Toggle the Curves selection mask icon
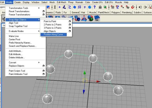The height and width of the screenshot is (108, 152). tap(70, 7)
